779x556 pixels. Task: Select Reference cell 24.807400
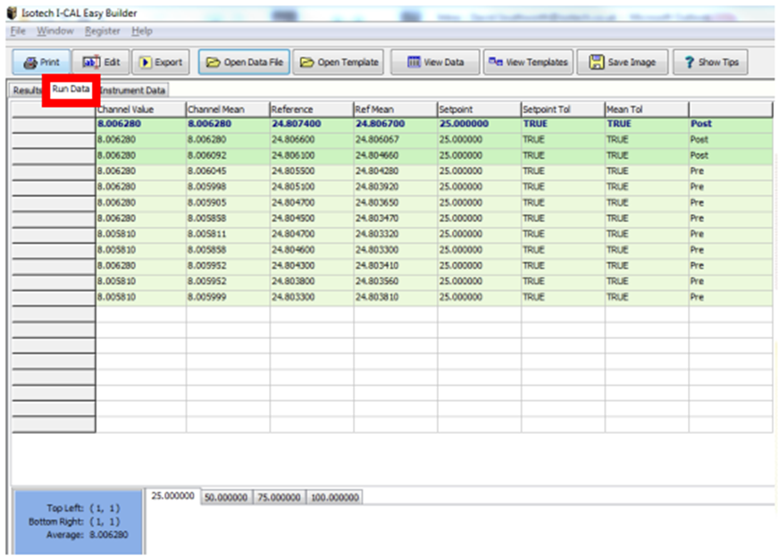pos(312,124)
